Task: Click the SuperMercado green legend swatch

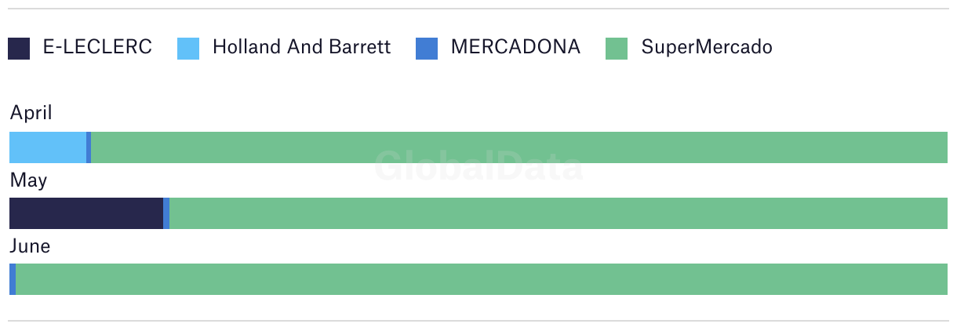Action: coord(617,49)
